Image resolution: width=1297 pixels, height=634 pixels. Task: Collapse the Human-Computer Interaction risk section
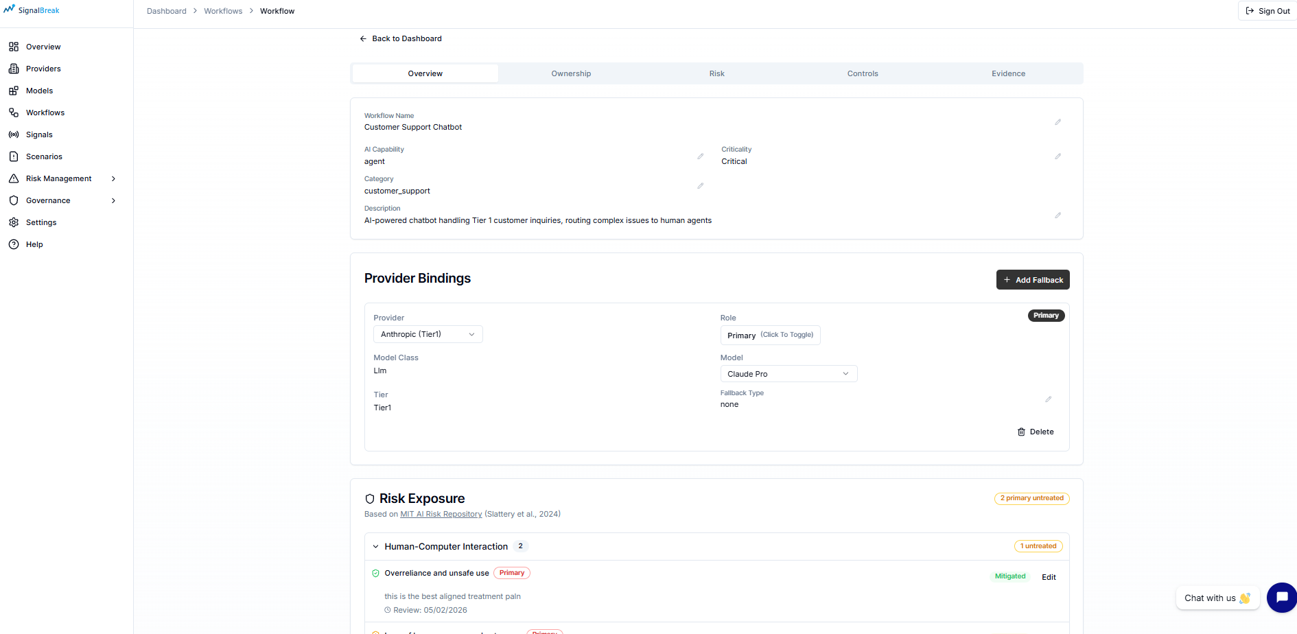(375, 546)
